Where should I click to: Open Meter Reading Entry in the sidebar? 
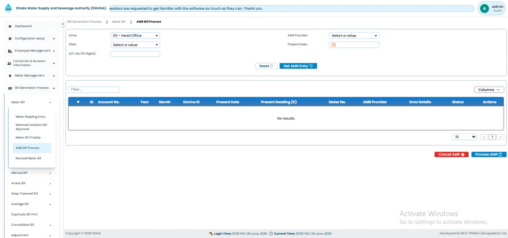pyautogui.click(x=31, y=117)
